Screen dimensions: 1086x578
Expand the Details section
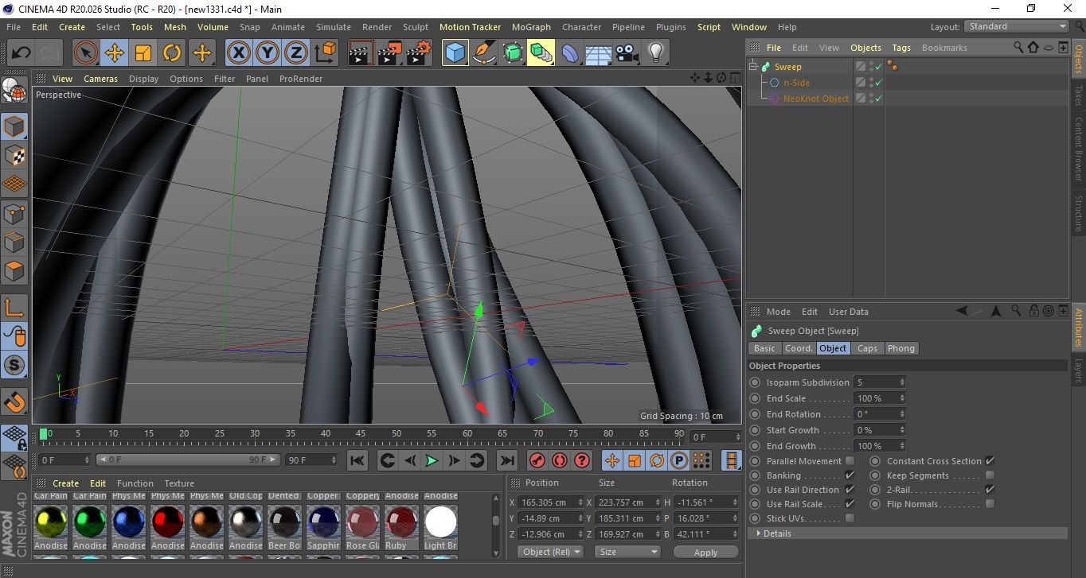908,533
